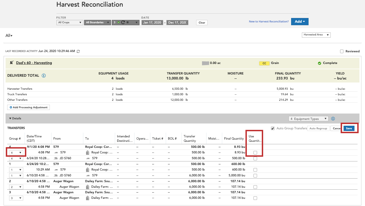The width and height of the screenshot is (365, 206).
Task: Click the Auto Regroup button
Action: pyautogui.click(x=318, y=128)
